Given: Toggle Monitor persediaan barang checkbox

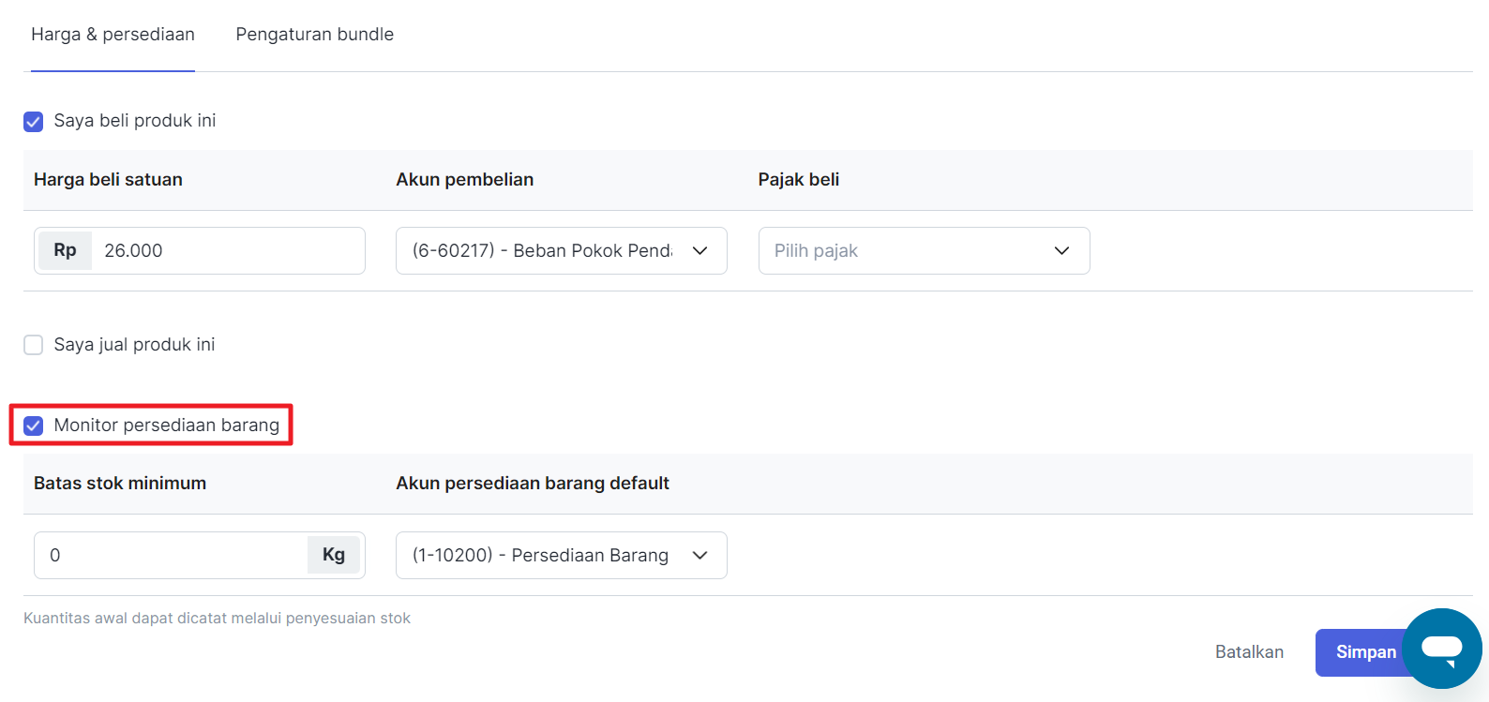Looking at the screenshot, I should tap(34, 426).
